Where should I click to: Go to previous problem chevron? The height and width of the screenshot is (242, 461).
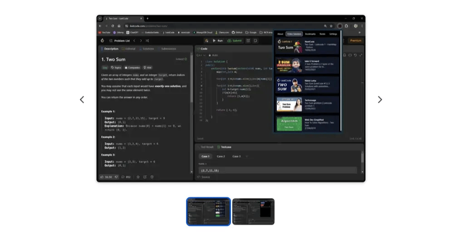(x=134, y=41)
